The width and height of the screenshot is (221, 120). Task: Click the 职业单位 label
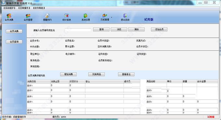coord(35,54)
